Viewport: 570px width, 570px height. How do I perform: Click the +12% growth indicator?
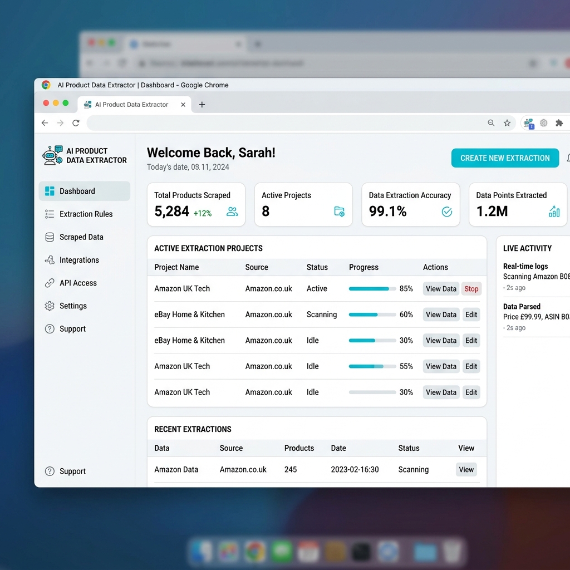(x=202, y=213)
